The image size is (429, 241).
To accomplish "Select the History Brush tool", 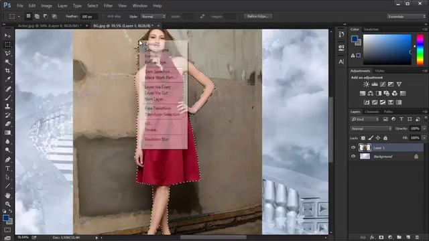I will coord(7,115).
